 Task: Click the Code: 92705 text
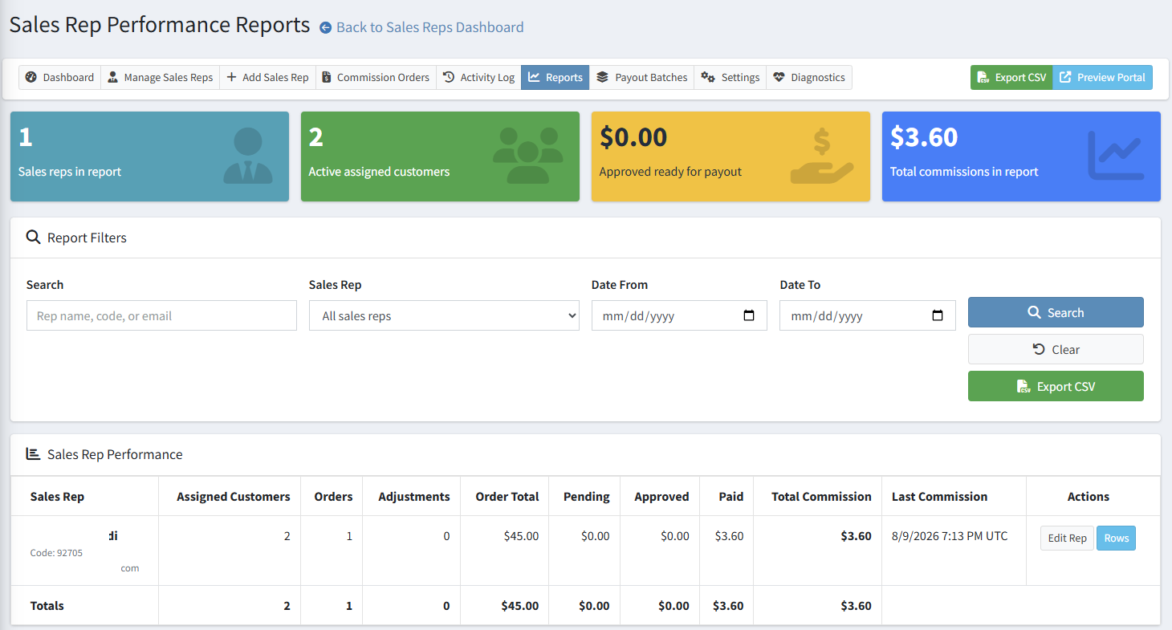point(56,553)
